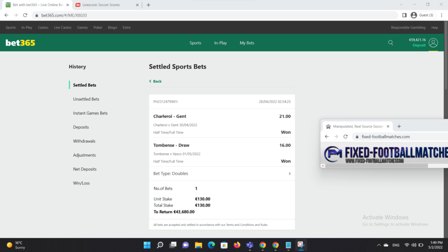This screenshot has height=252, width=448.
Task: Open the search magnifier in bet365 header
Action: pyautogui.click(x=391, y=42)
